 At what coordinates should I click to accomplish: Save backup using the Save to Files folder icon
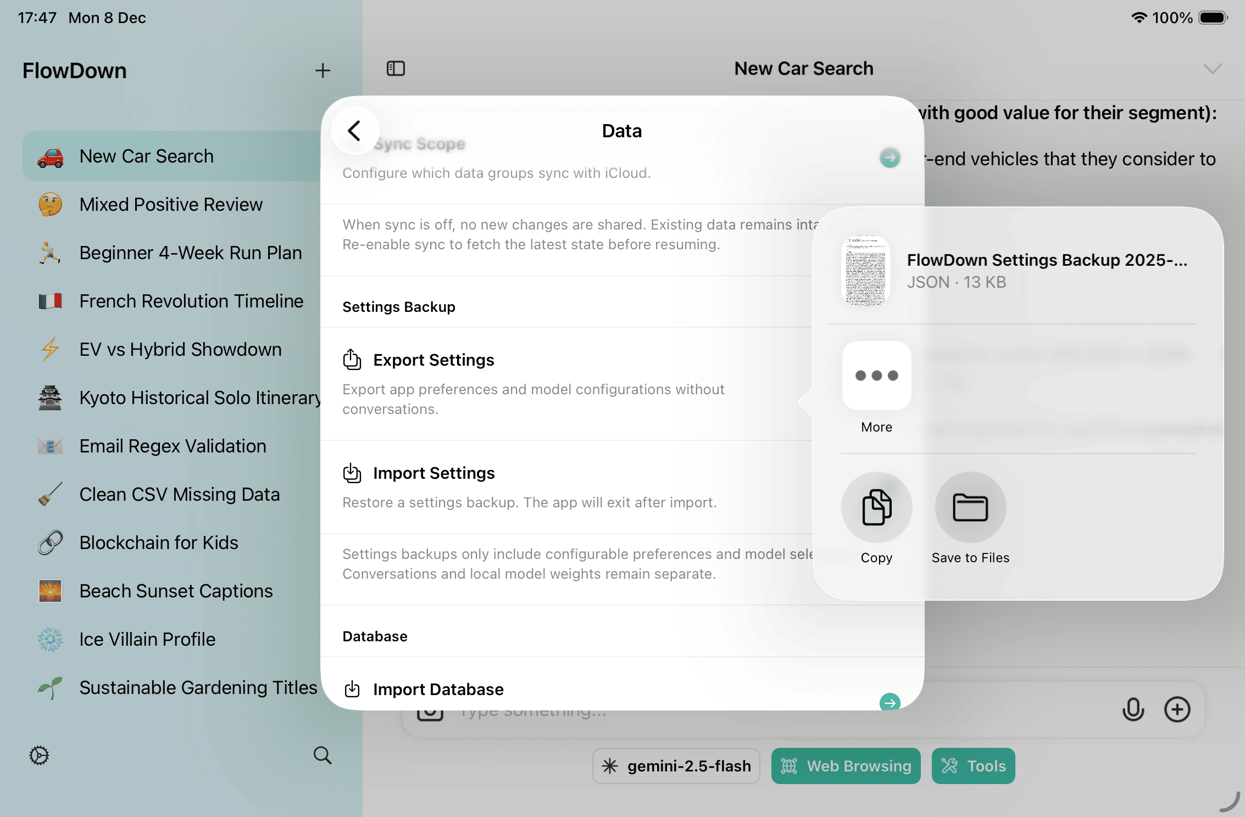[970, 507]
